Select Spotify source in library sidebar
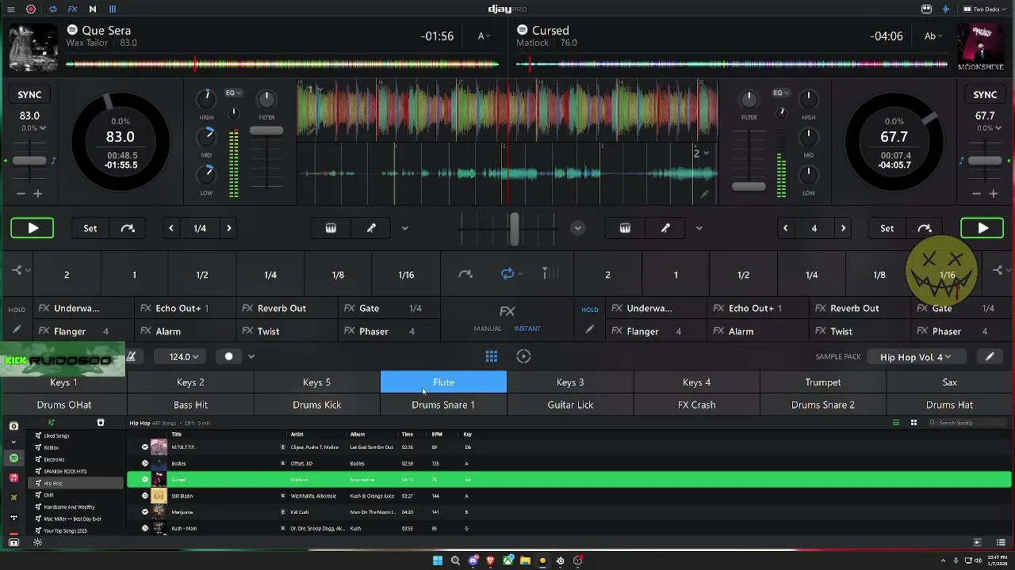 [x=13, y=458]
